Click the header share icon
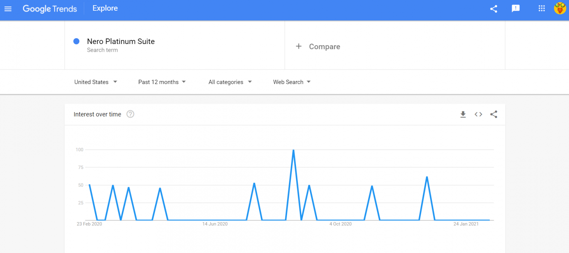The image size is (569, 253). tap(493, 9)
